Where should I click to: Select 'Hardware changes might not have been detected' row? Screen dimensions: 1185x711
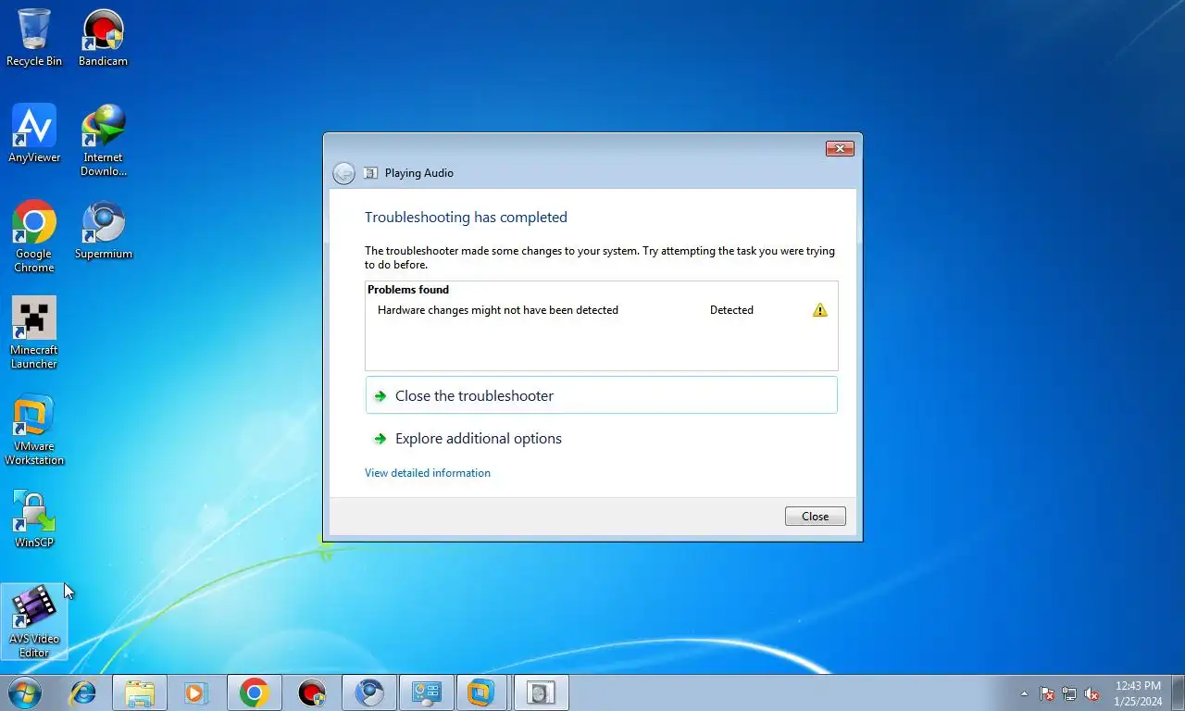pos(602,310)
